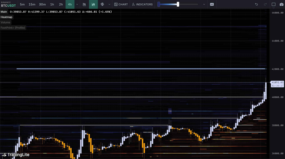The image size is (285, 159).
Task: Expand the heatmap slider dropdown arrow
Action: click(x=204, y=4)
